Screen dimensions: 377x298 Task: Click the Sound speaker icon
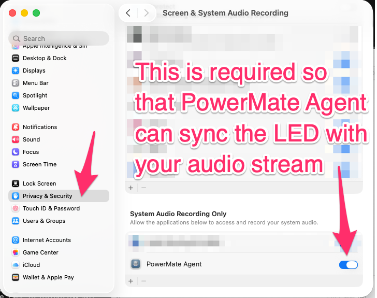pos(16,139)
